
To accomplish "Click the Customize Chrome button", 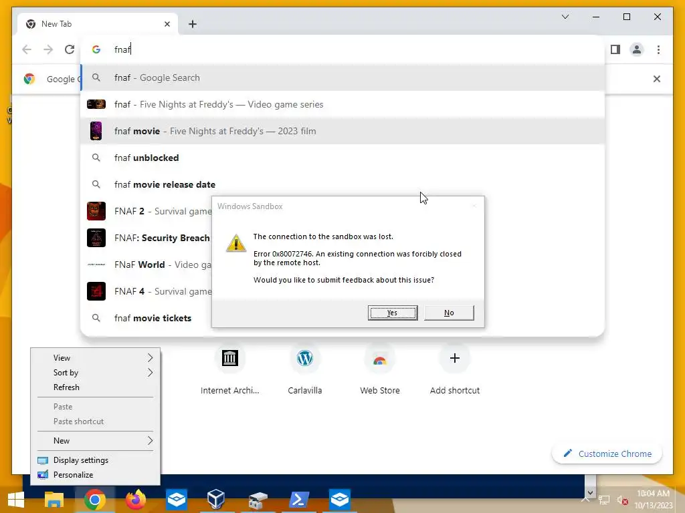I will pos(607,454).
